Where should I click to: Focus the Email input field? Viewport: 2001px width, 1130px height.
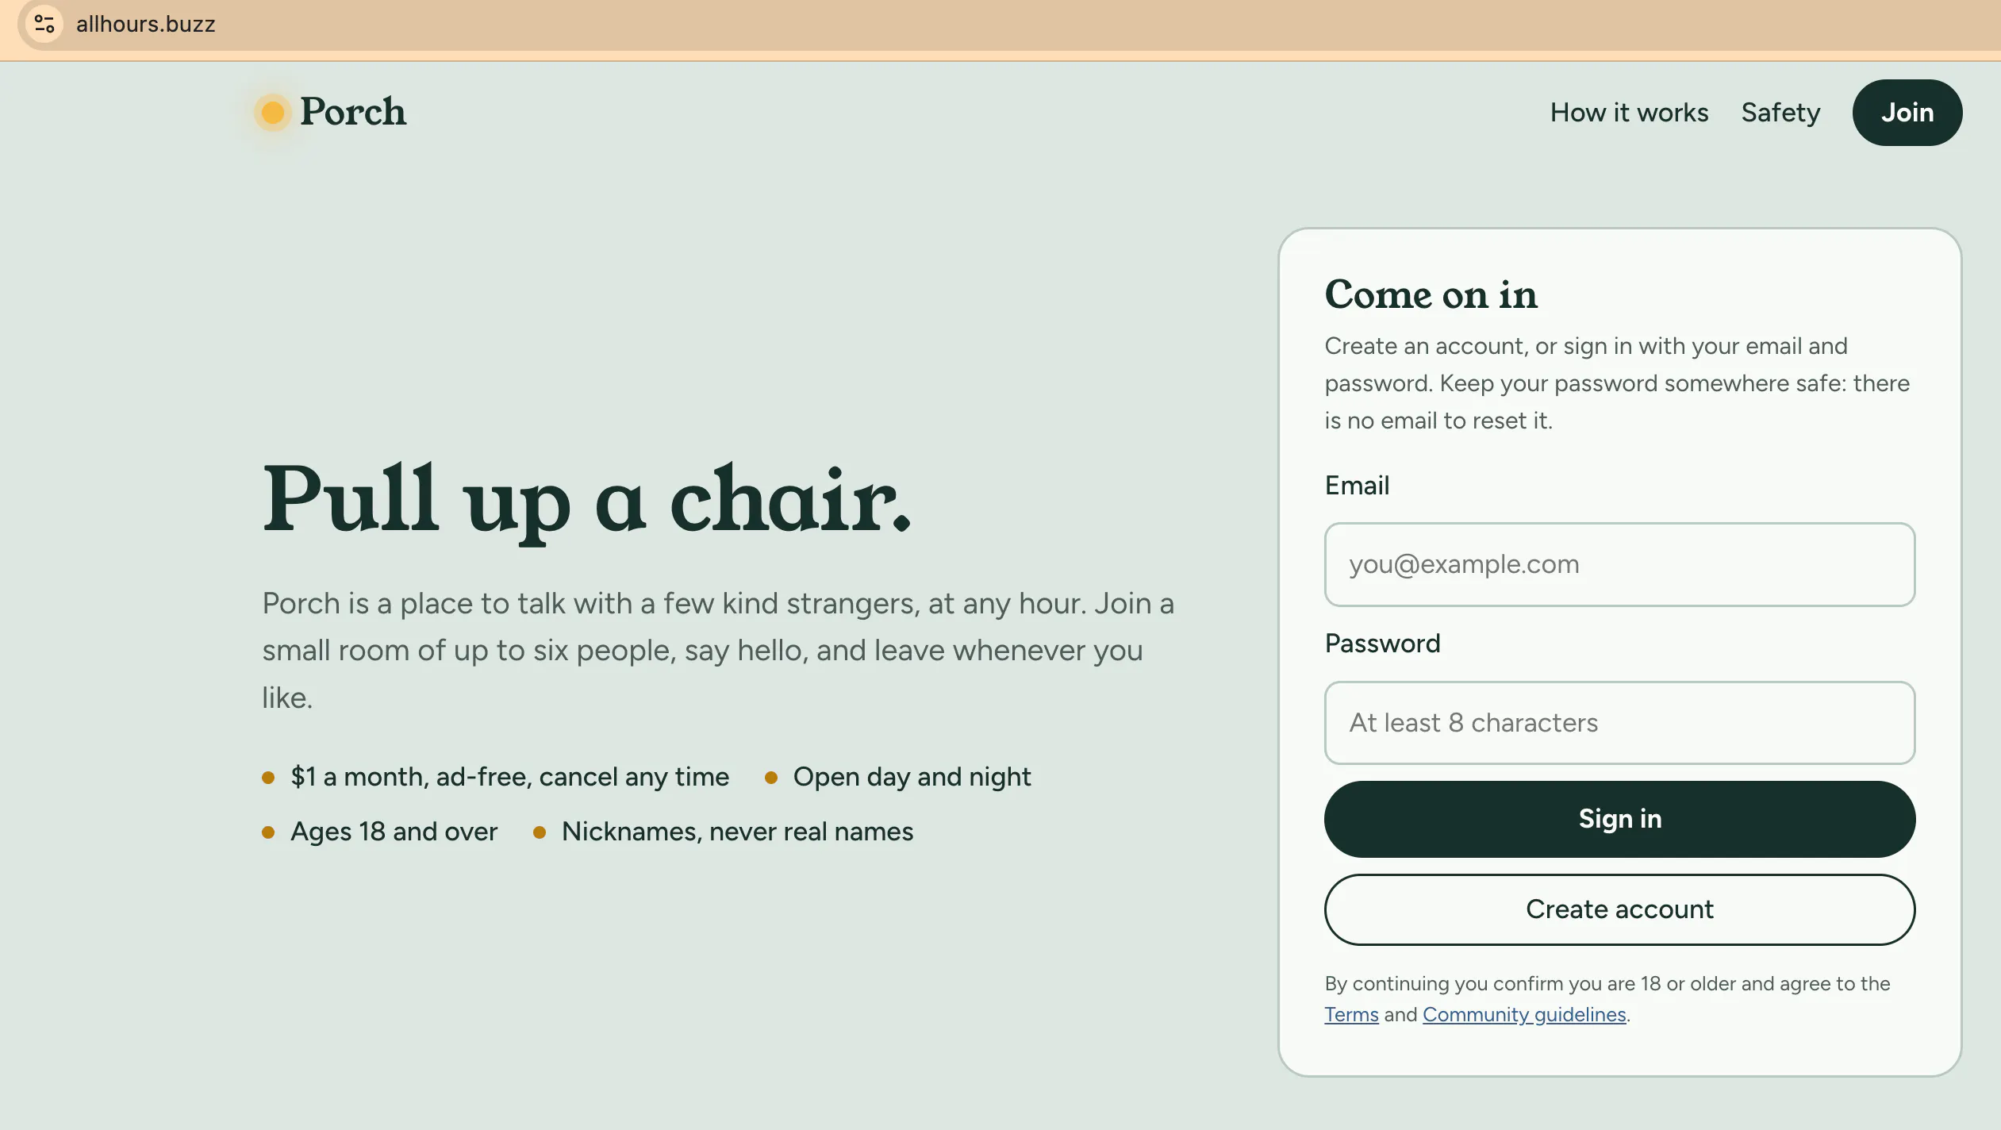coord(1619,564)
